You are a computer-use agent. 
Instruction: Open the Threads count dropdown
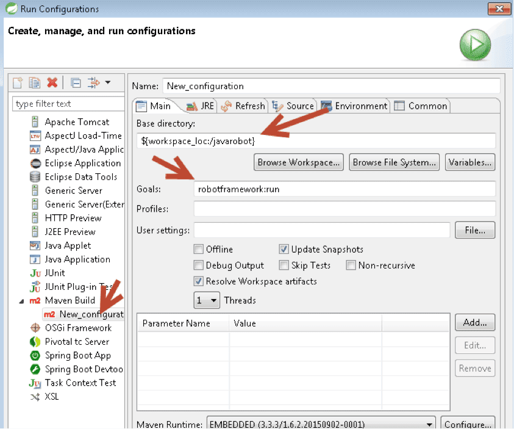click(207, 300)
